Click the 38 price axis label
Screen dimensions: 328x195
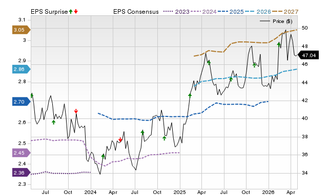click(x=305, y=137)
